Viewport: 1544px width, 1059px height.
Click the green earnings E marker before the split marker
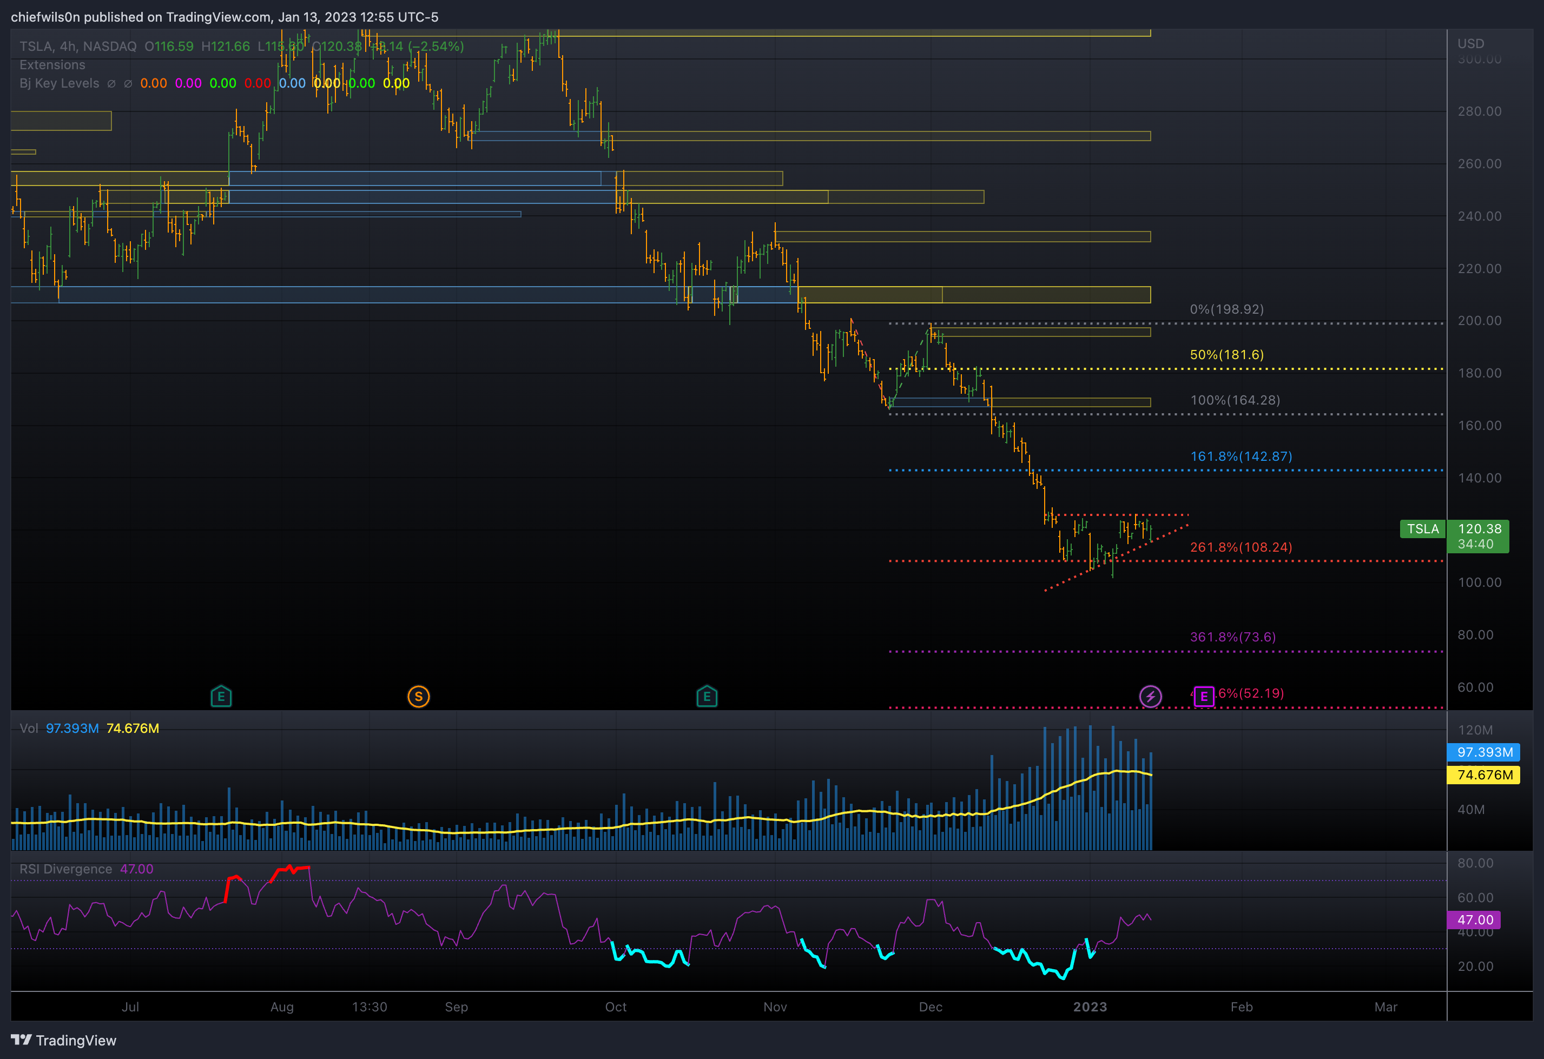coord(221,696)
